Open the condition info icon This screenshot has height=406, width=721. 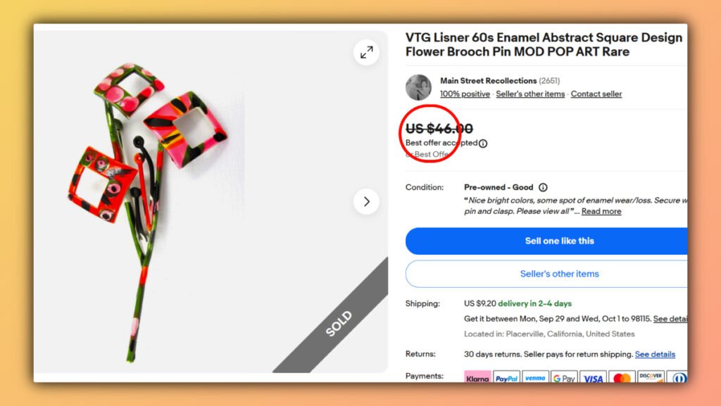coord(543,187)
